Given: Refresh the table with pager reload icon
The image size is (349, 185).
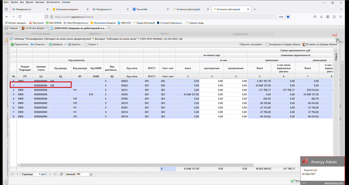Looking at the screenshot, I should tap(61, 174).
